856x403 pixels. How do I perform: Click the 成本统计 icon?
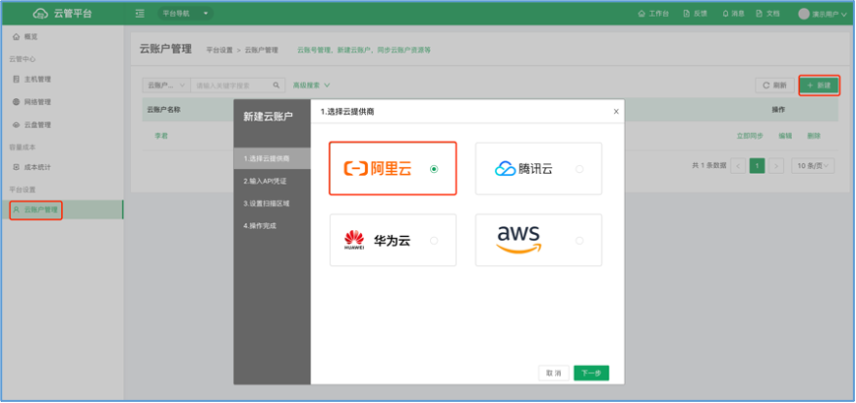tap(16, 167)
